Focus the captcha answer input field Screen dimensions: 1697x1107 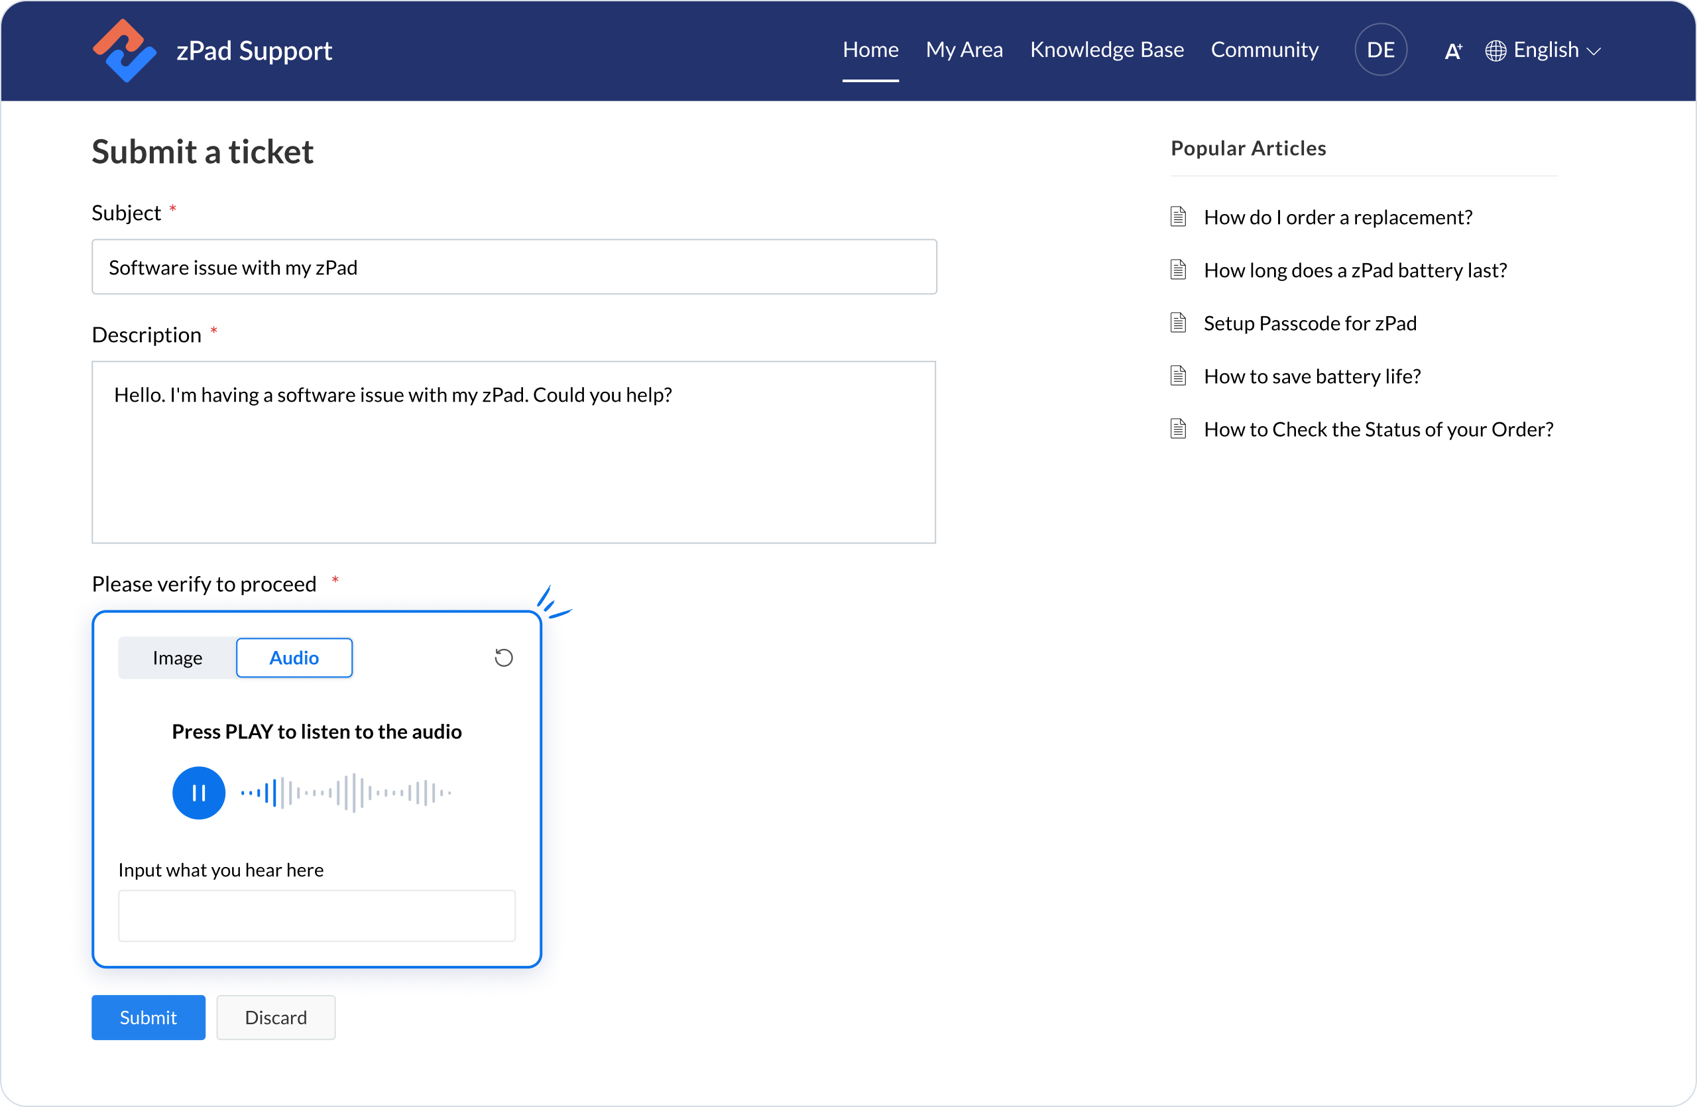point(317,915)
